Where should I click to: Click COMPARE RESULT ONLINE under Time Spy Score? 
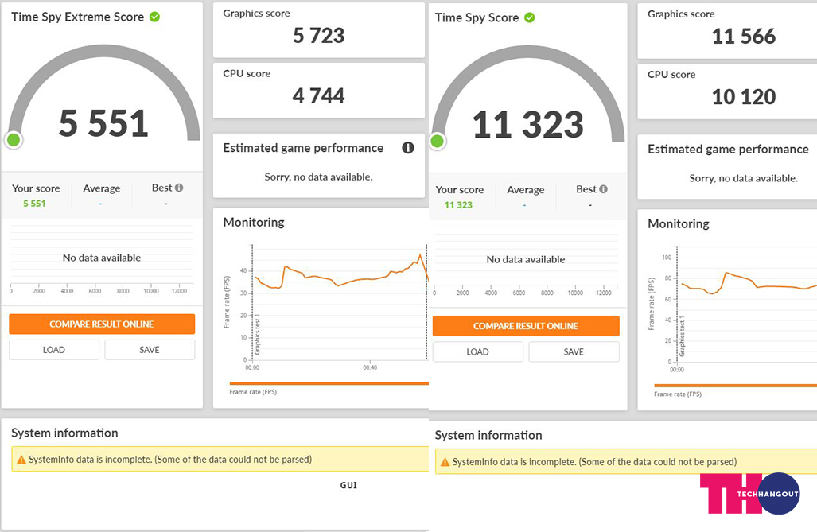click(526, 326)
